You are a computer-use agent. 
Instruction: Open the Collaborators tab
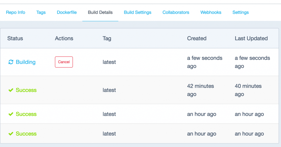click(176, 12)
